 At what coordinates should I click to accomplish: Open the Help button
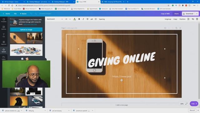tap(194, 104)
